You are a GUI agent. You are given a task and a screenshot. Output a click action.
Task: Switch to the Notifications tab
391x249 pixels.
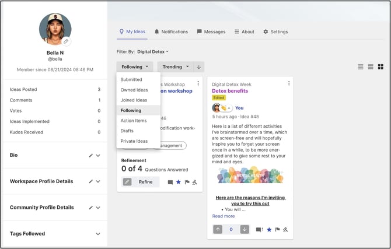[171, 31]
